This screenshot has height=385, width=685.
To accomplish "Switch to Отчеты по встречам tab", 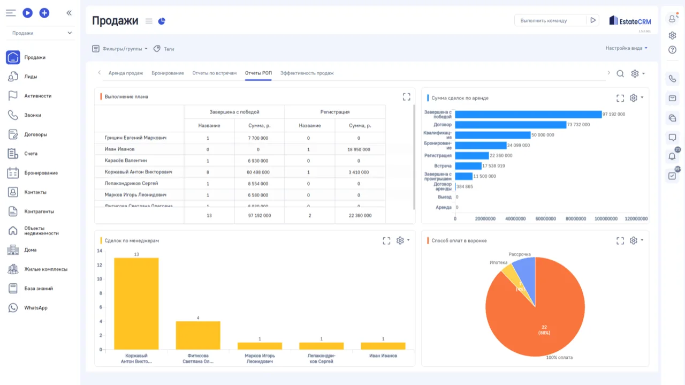I will pos(214,73).
